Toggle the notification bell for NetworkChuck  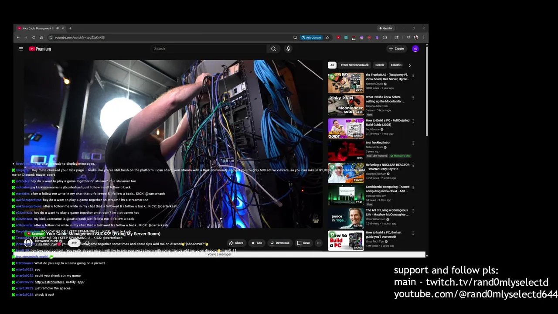87,243
